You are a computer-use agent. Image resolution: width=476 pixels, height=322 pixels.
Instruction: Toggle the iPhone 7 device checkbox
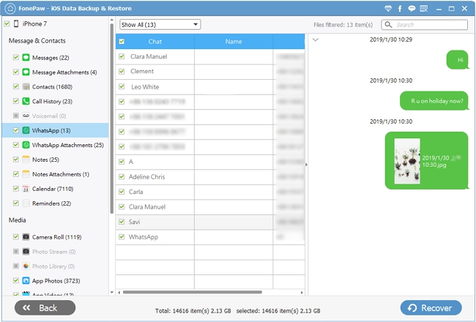[7, 24]
